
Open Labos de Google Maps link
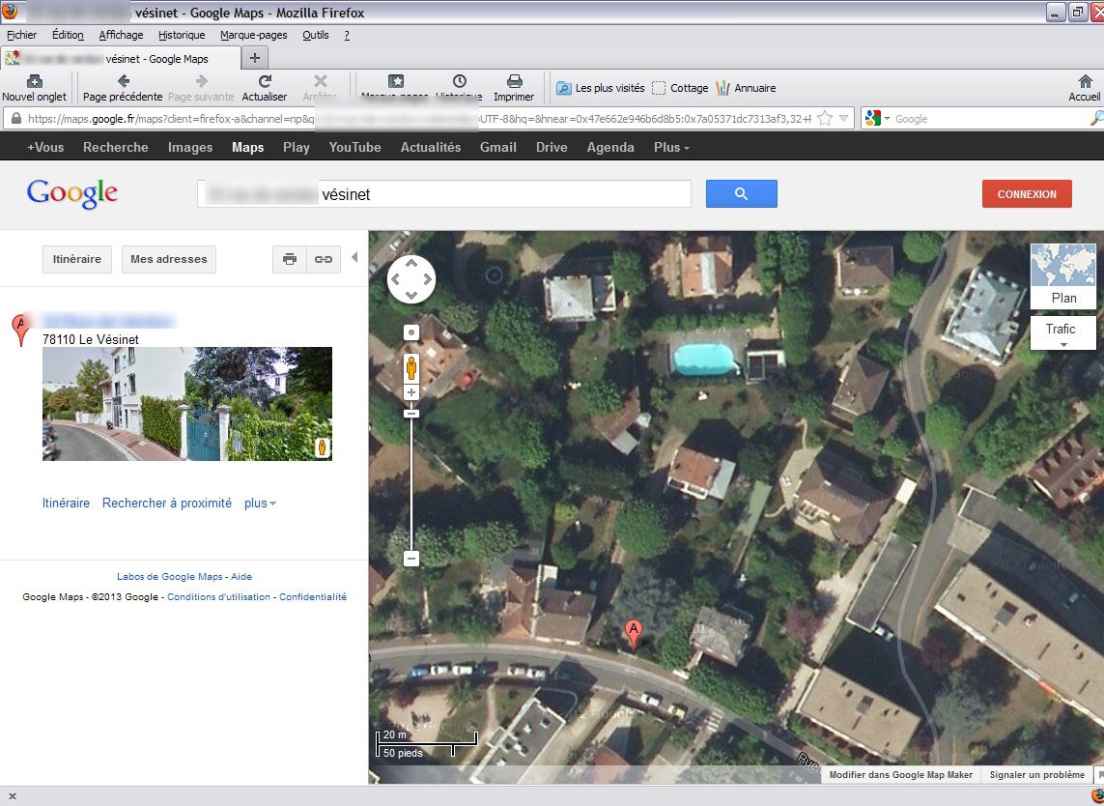(170, 576)
